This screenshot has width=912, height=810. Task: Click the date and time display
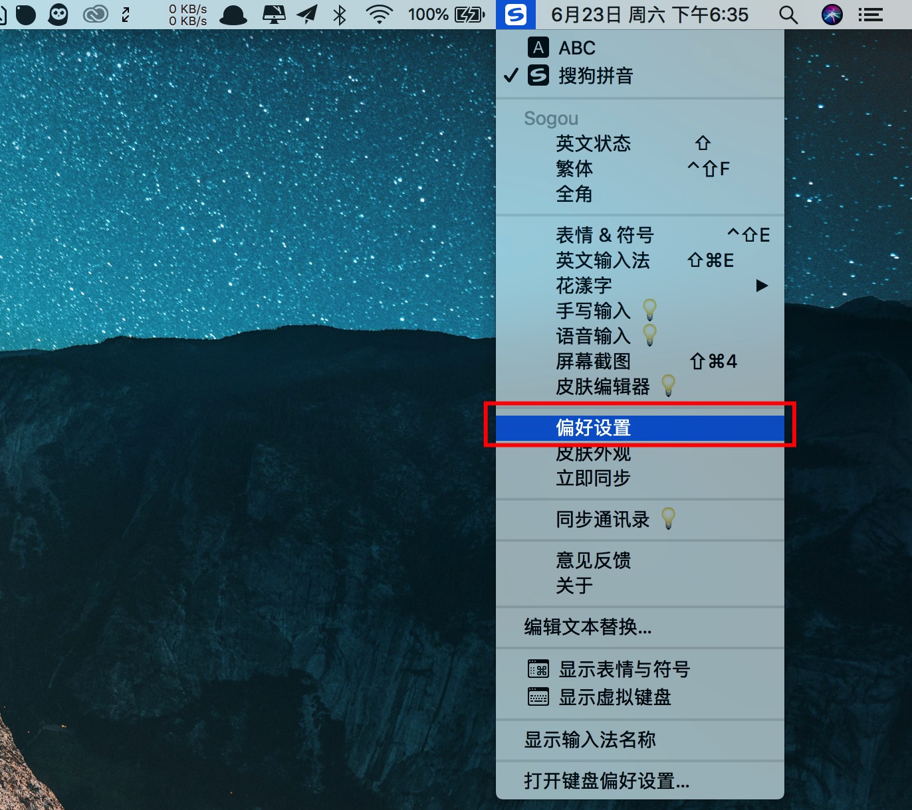click(649, 15)
